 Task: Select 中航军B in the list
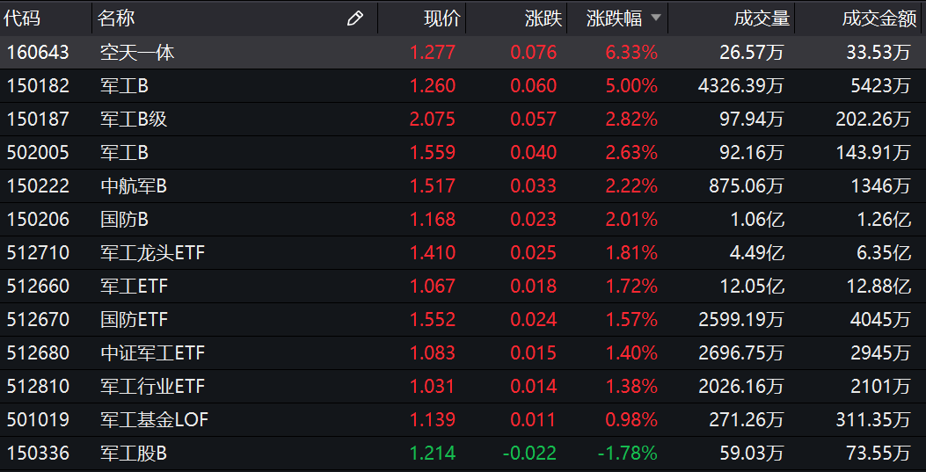click(x=134, y=186)
